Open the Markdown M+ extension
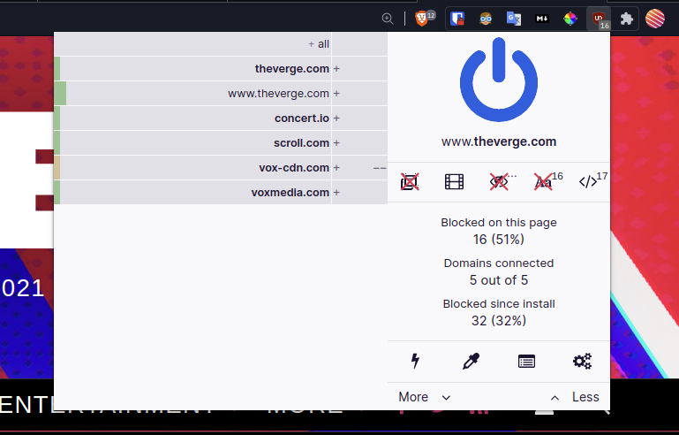This screenshot has width=679, height=435. (x=542, y=19)
